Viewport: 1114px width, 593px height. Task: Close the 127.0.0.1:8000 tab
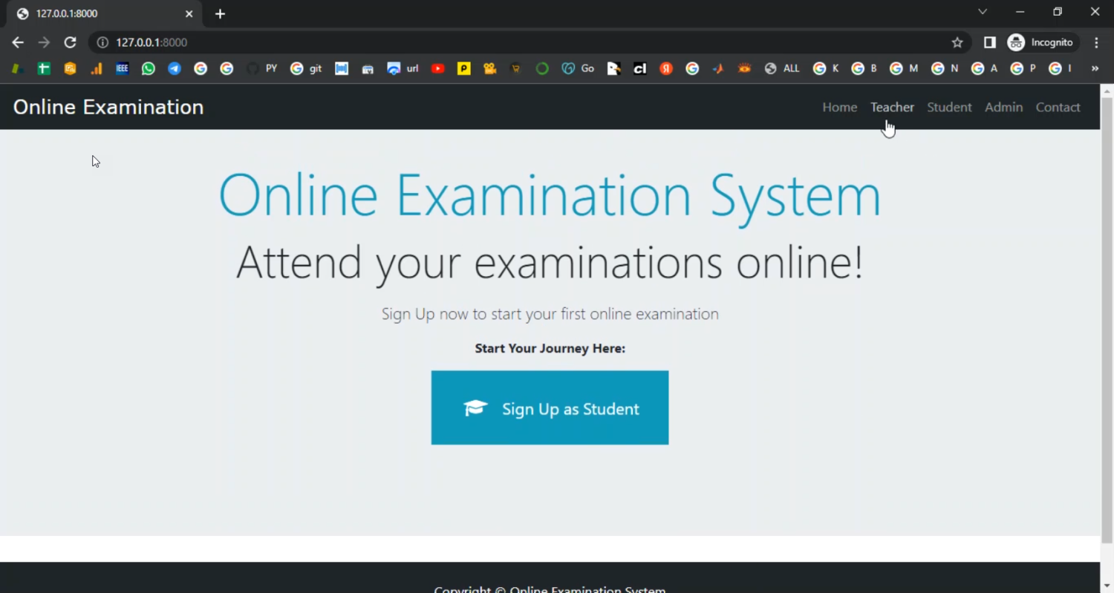(x=189, y=13)
